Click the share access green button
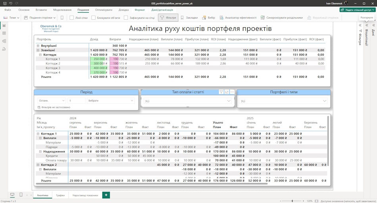 [x=358, y=10]
